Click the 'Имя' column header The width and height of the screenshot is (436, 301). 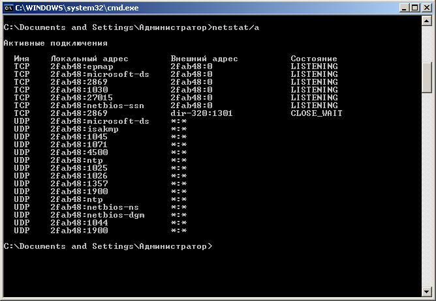[22, 59]
